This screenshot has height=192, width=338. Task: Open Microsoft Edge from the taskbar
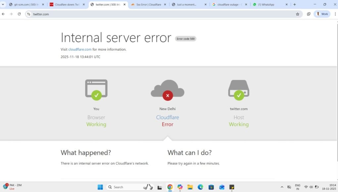pos(200,187)
